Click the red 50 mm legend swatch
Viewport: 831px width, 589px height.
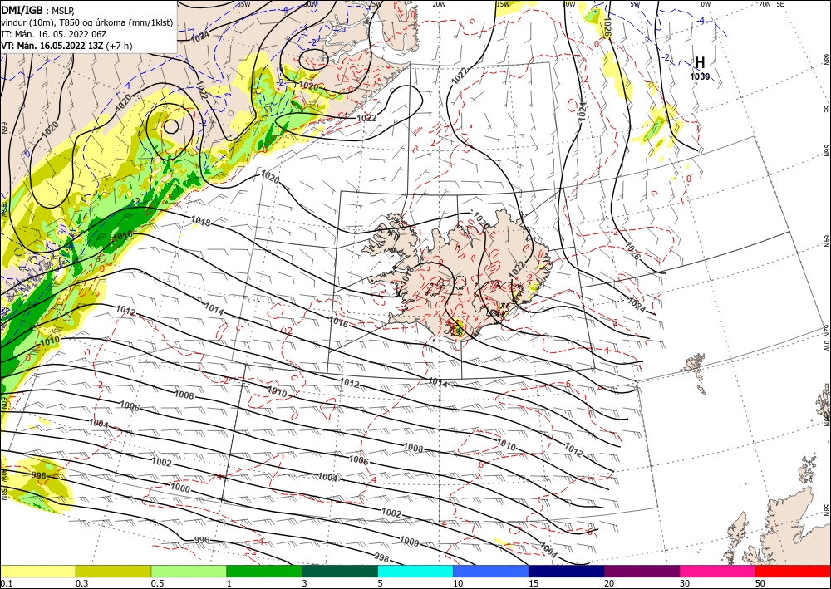tap(793, 571)
